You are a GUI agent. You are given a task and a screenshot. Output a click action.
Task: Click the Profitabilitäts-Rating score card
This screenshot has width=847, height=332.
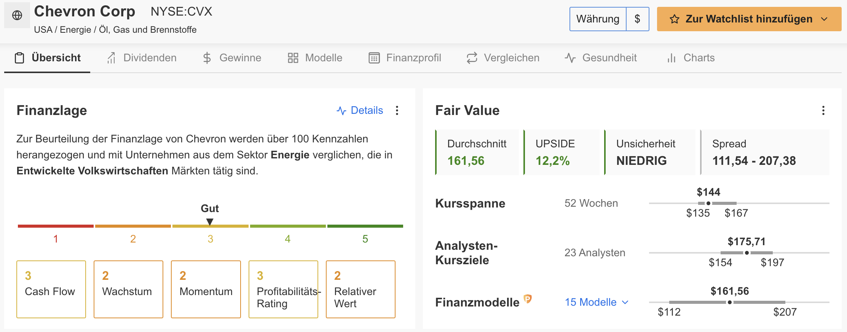click(x=283, y=289)
